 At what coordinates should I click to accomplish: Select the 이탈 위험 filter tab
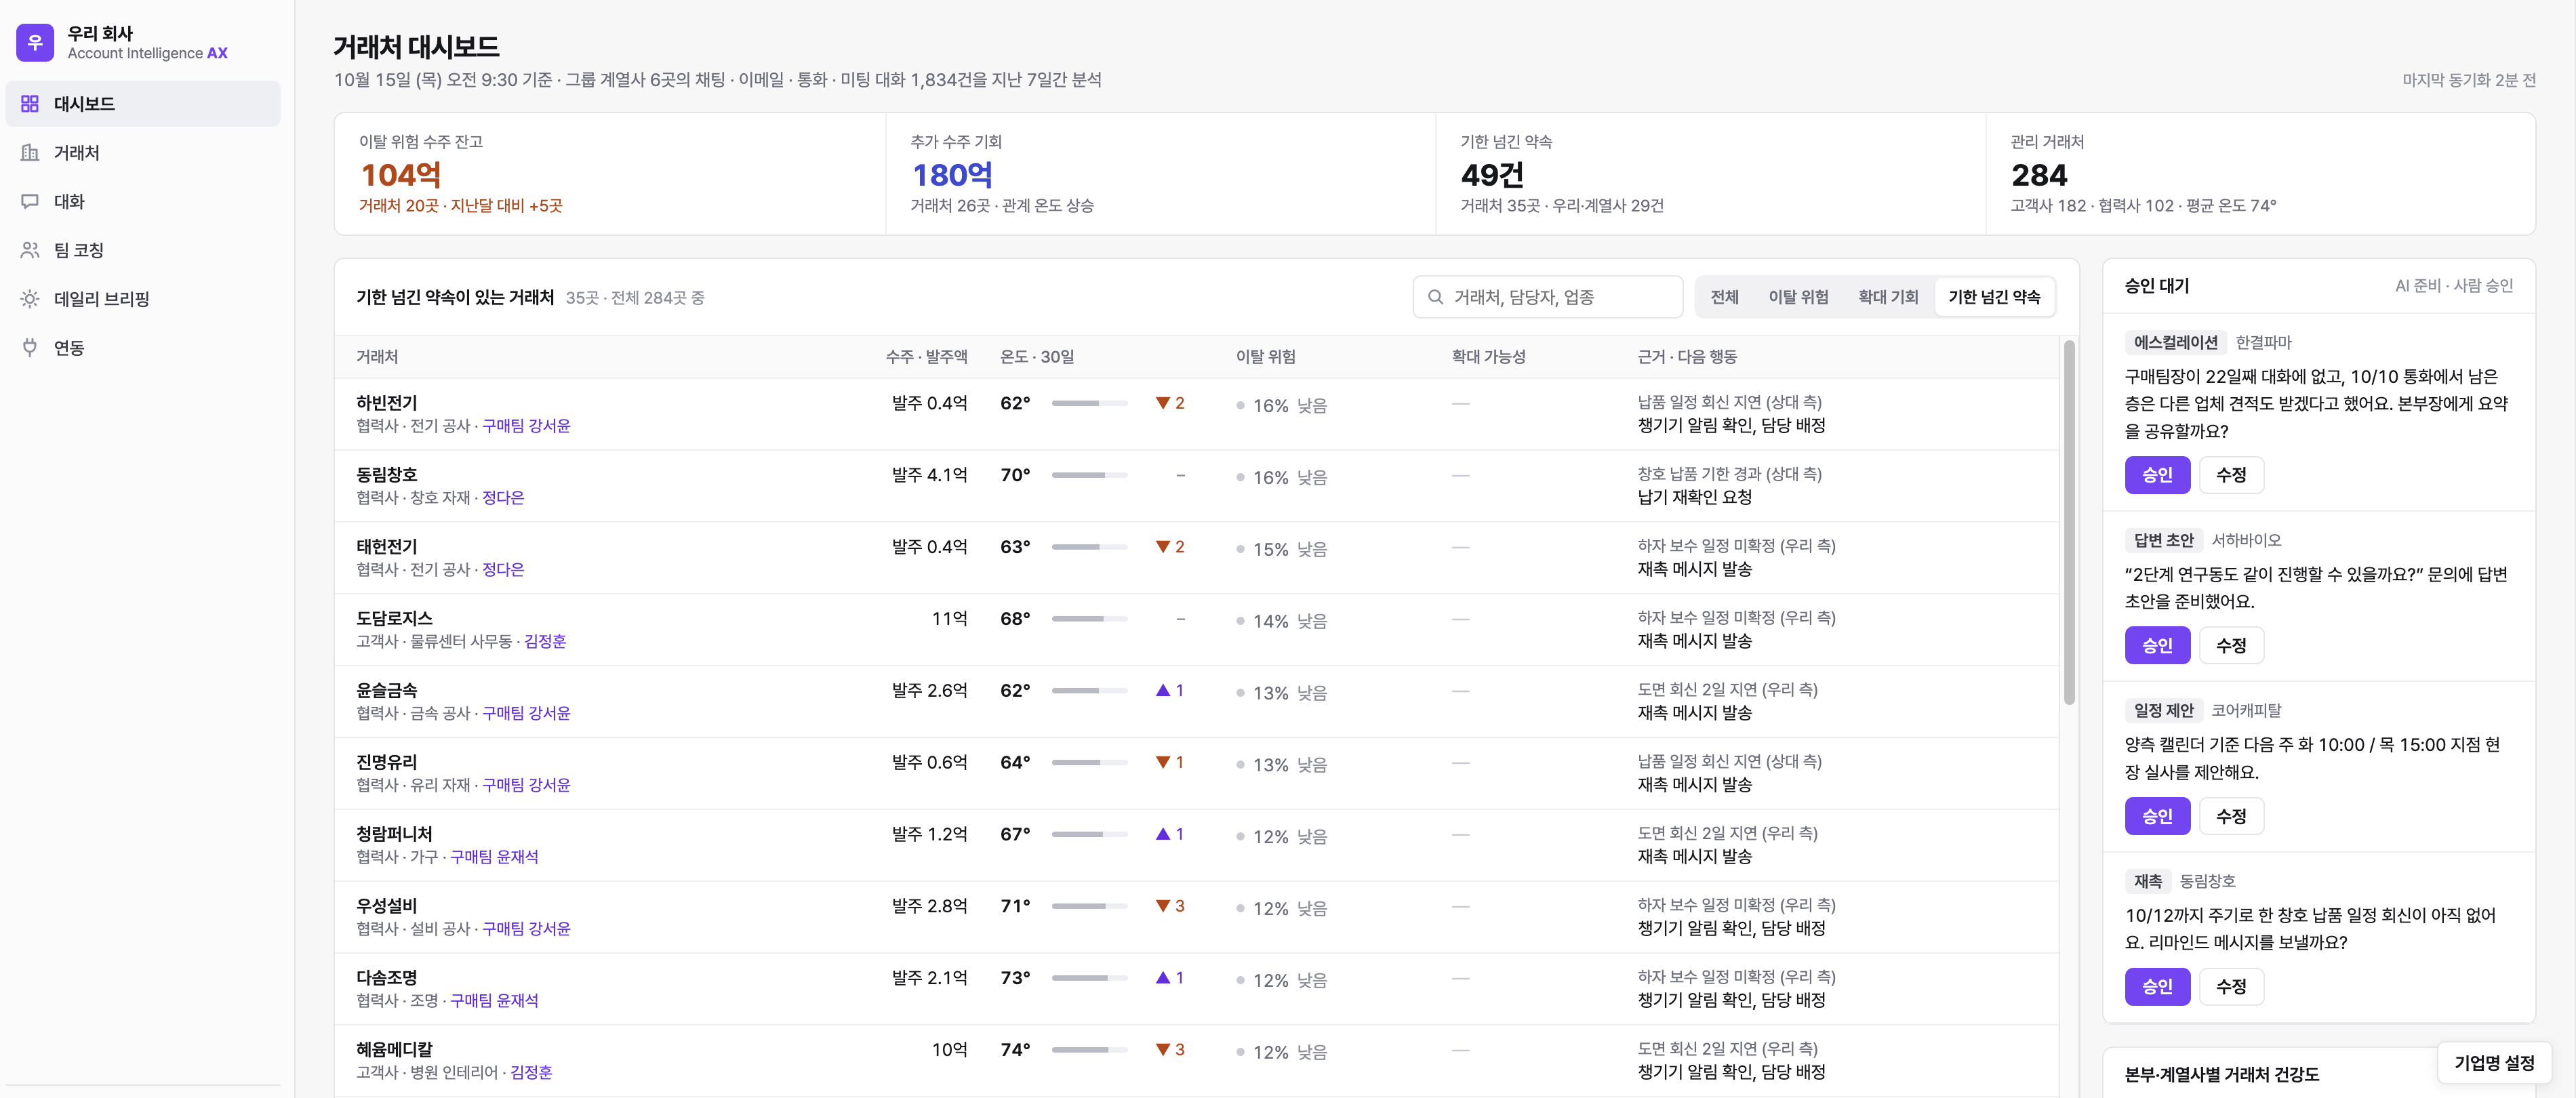tap(1798, 297)
